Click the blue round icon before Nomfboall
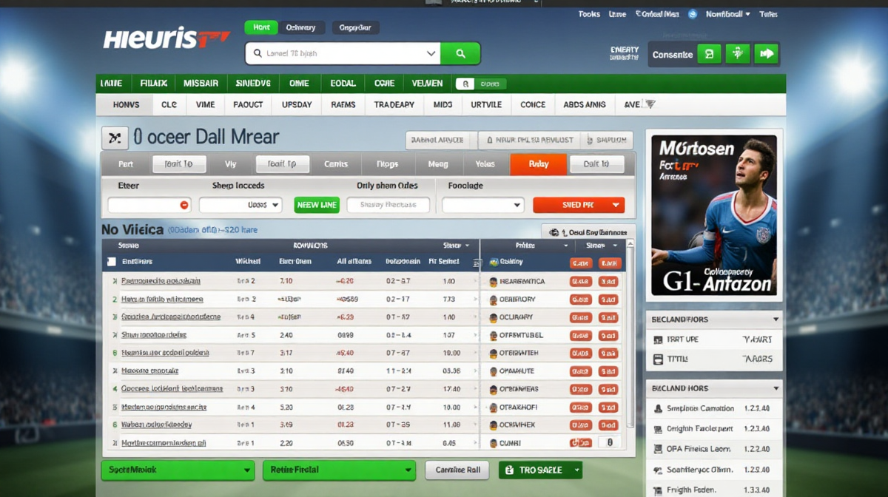This screenshot has height=497, width=888. (x=693, y=14)
